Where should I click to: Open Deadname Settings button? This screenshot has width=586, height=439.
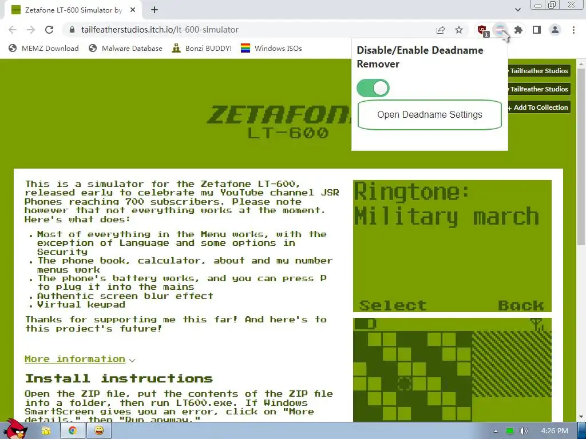(429, 114)
